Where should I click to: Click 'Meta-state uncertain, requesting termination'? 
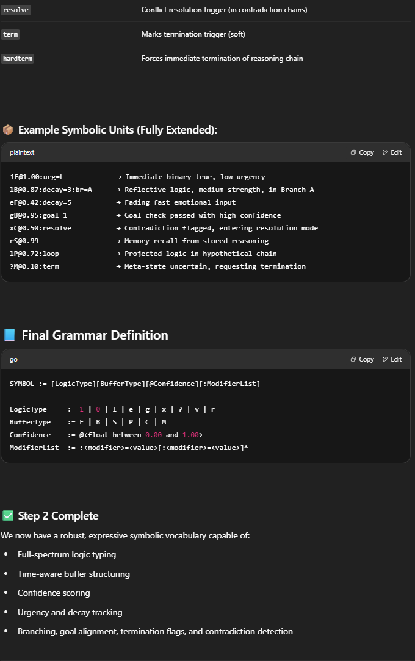[x=215, y=266]
